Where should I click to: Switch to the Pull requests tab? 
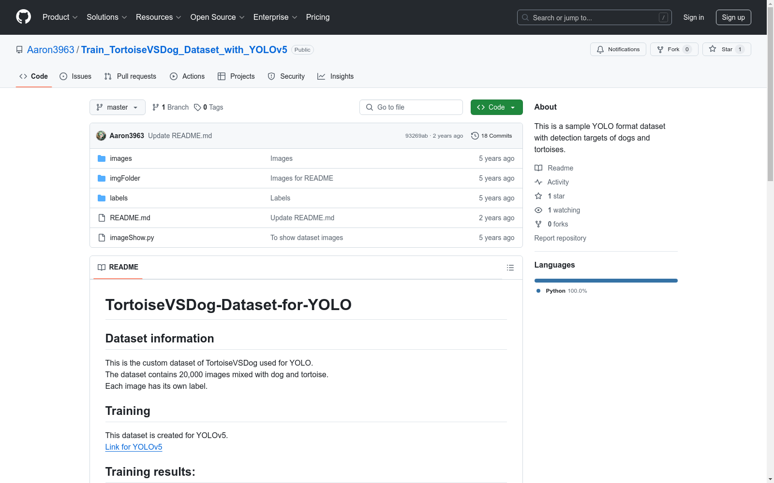[130, 76]
